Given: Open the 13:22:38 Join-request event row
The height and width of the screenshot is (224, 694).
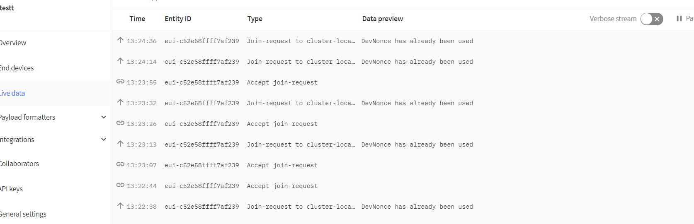Looking at the screenshot, I should pos(403,207).
